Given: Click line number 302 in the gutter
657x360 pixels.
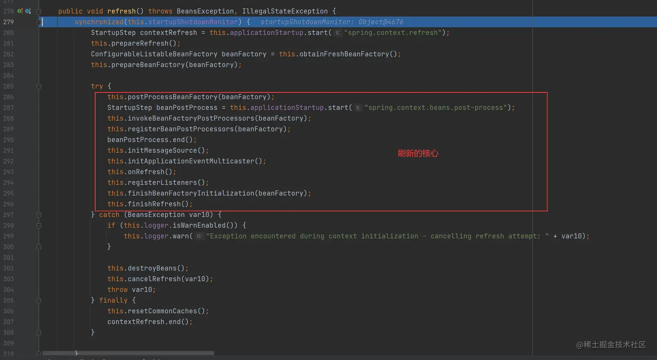Looking at the screenshot, I should pos(8,268).
